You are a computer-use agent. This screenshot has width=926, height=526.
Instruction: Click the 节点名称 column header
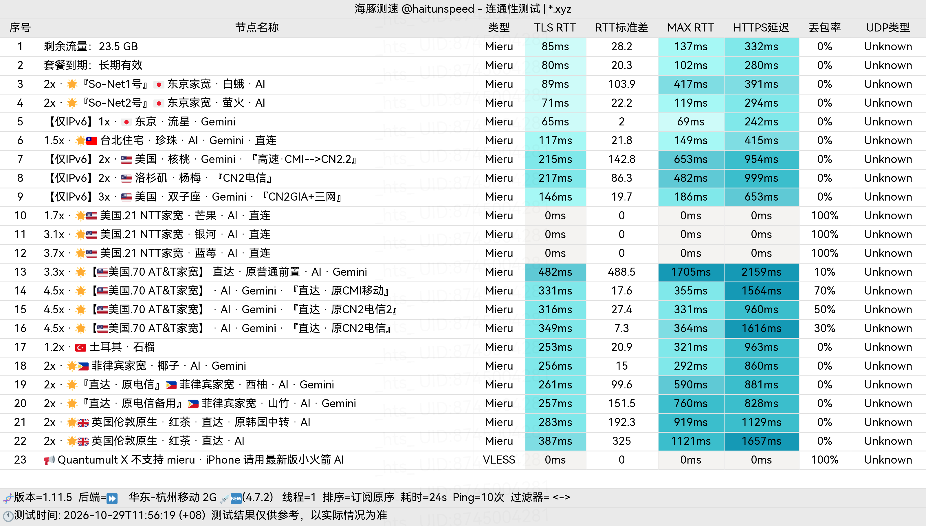pyautogui.click(x=257, y=28)
